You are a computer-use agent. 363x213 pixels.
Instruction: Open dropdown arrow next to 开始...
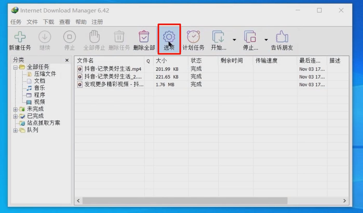pos(234,40)
